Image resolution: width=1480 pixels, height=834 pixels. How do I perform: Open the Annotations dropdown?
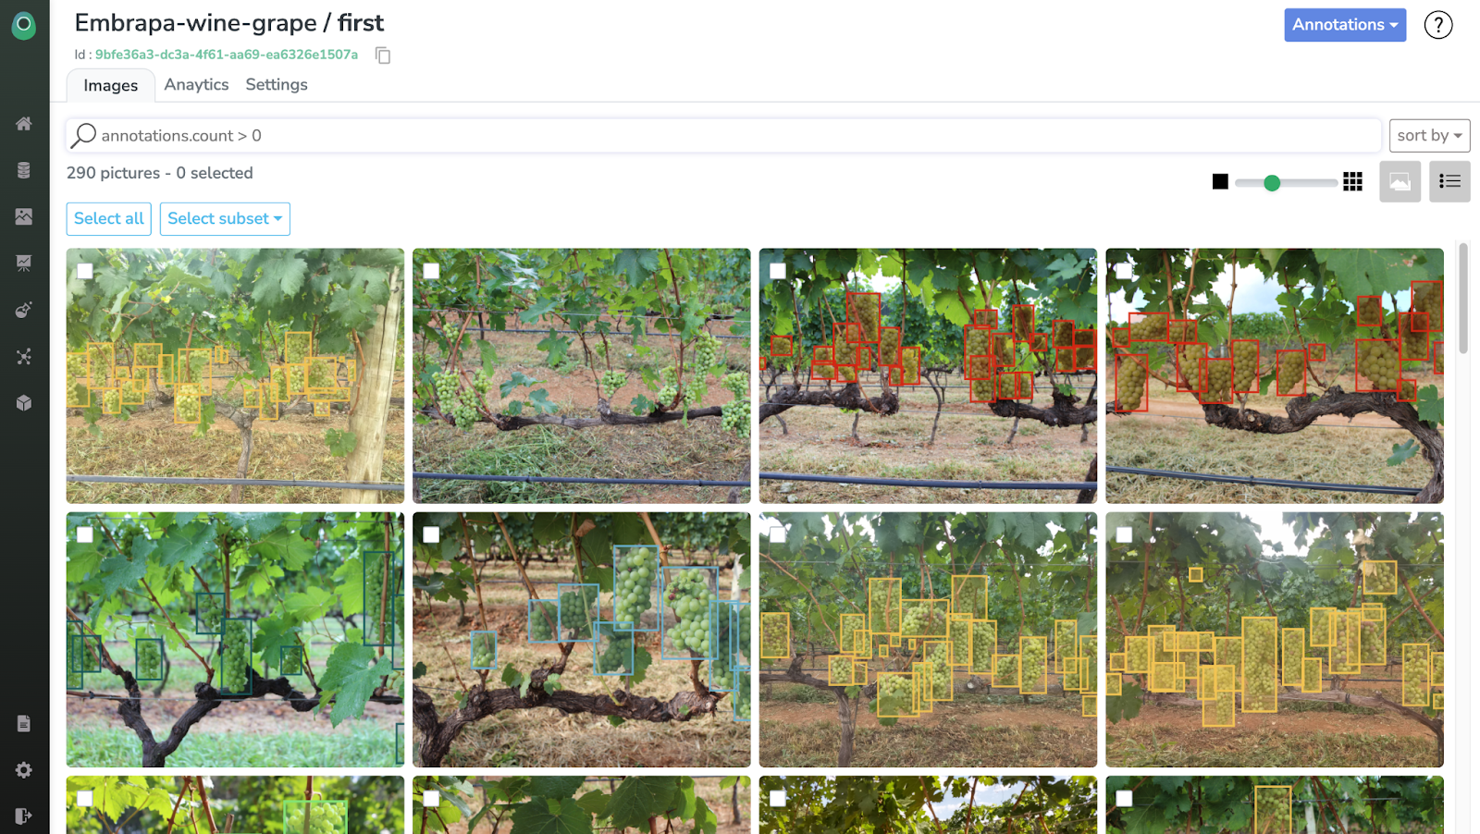click(x=1345, y=25)
